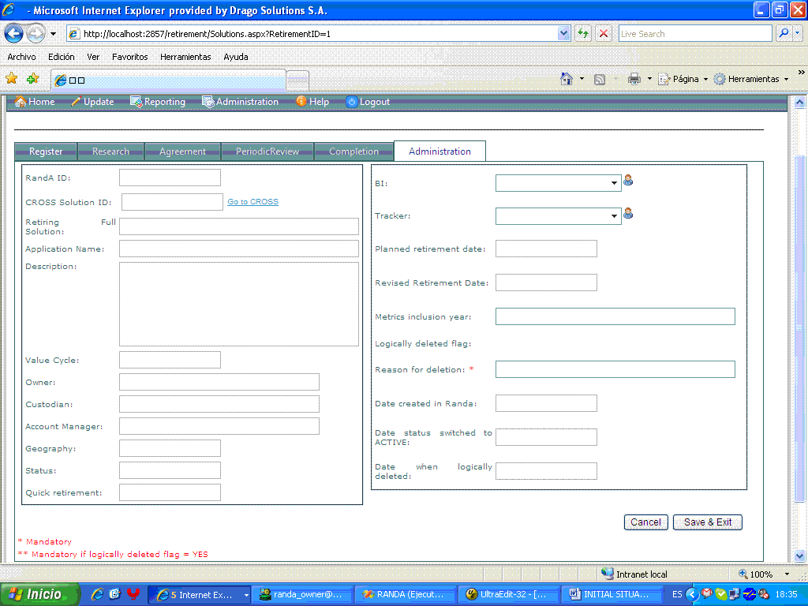Click the person icon beside Tracker dropdown
The image size is (808, 606).
point(628,213)
